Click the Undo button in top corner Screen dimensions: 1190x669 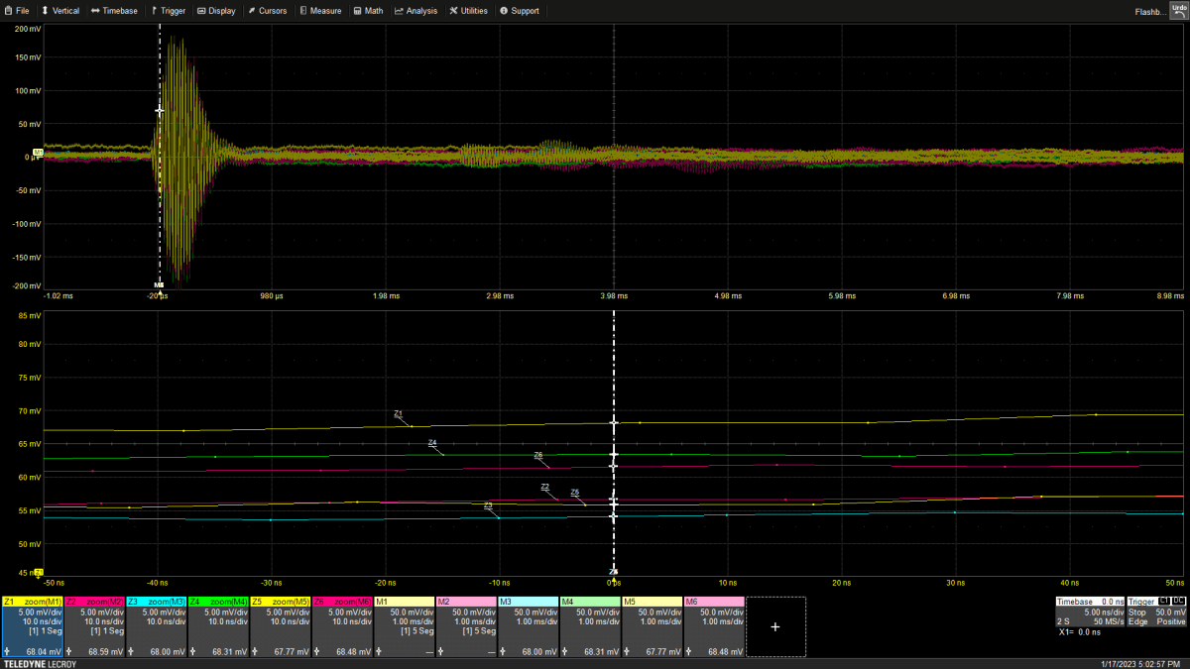point(1178,9)
